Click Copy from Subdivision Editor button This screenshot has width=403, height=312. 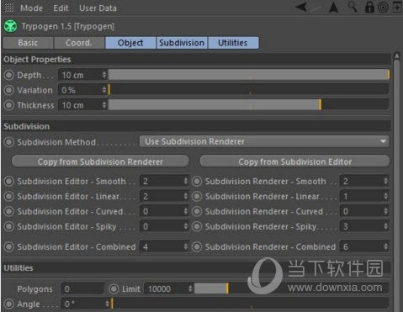[x=294, y=161]
